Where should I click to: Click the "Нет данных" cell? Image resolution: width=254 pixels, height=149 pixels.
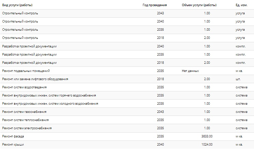190,71
